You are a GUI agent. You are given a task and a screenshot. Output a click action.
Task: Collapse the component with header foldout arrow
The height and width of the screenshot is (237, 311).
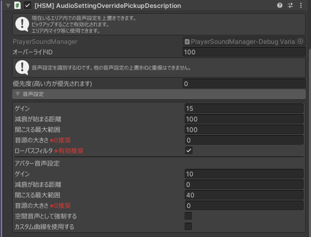tap(8, 6)
